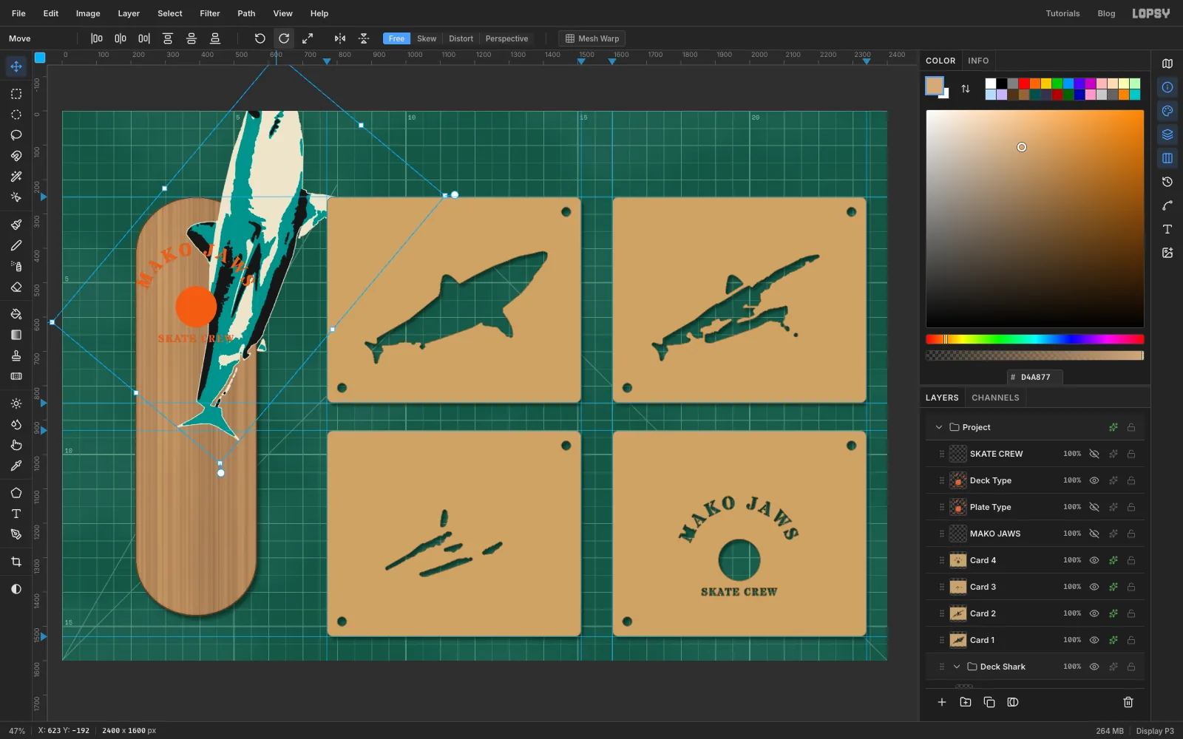Hide the Card 2 layer
This screenshot has width=1183, height=739.
pyautogui.click(x=1094, y=613)
